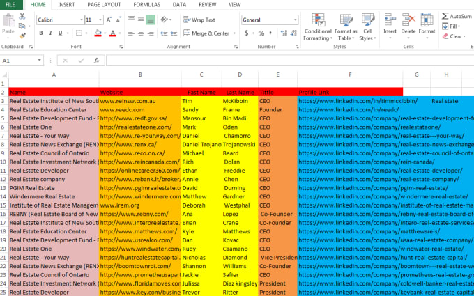Apply percent style
Image resolution: width=474 pixels, height=296 pixels.
click(x=261, y=33)
